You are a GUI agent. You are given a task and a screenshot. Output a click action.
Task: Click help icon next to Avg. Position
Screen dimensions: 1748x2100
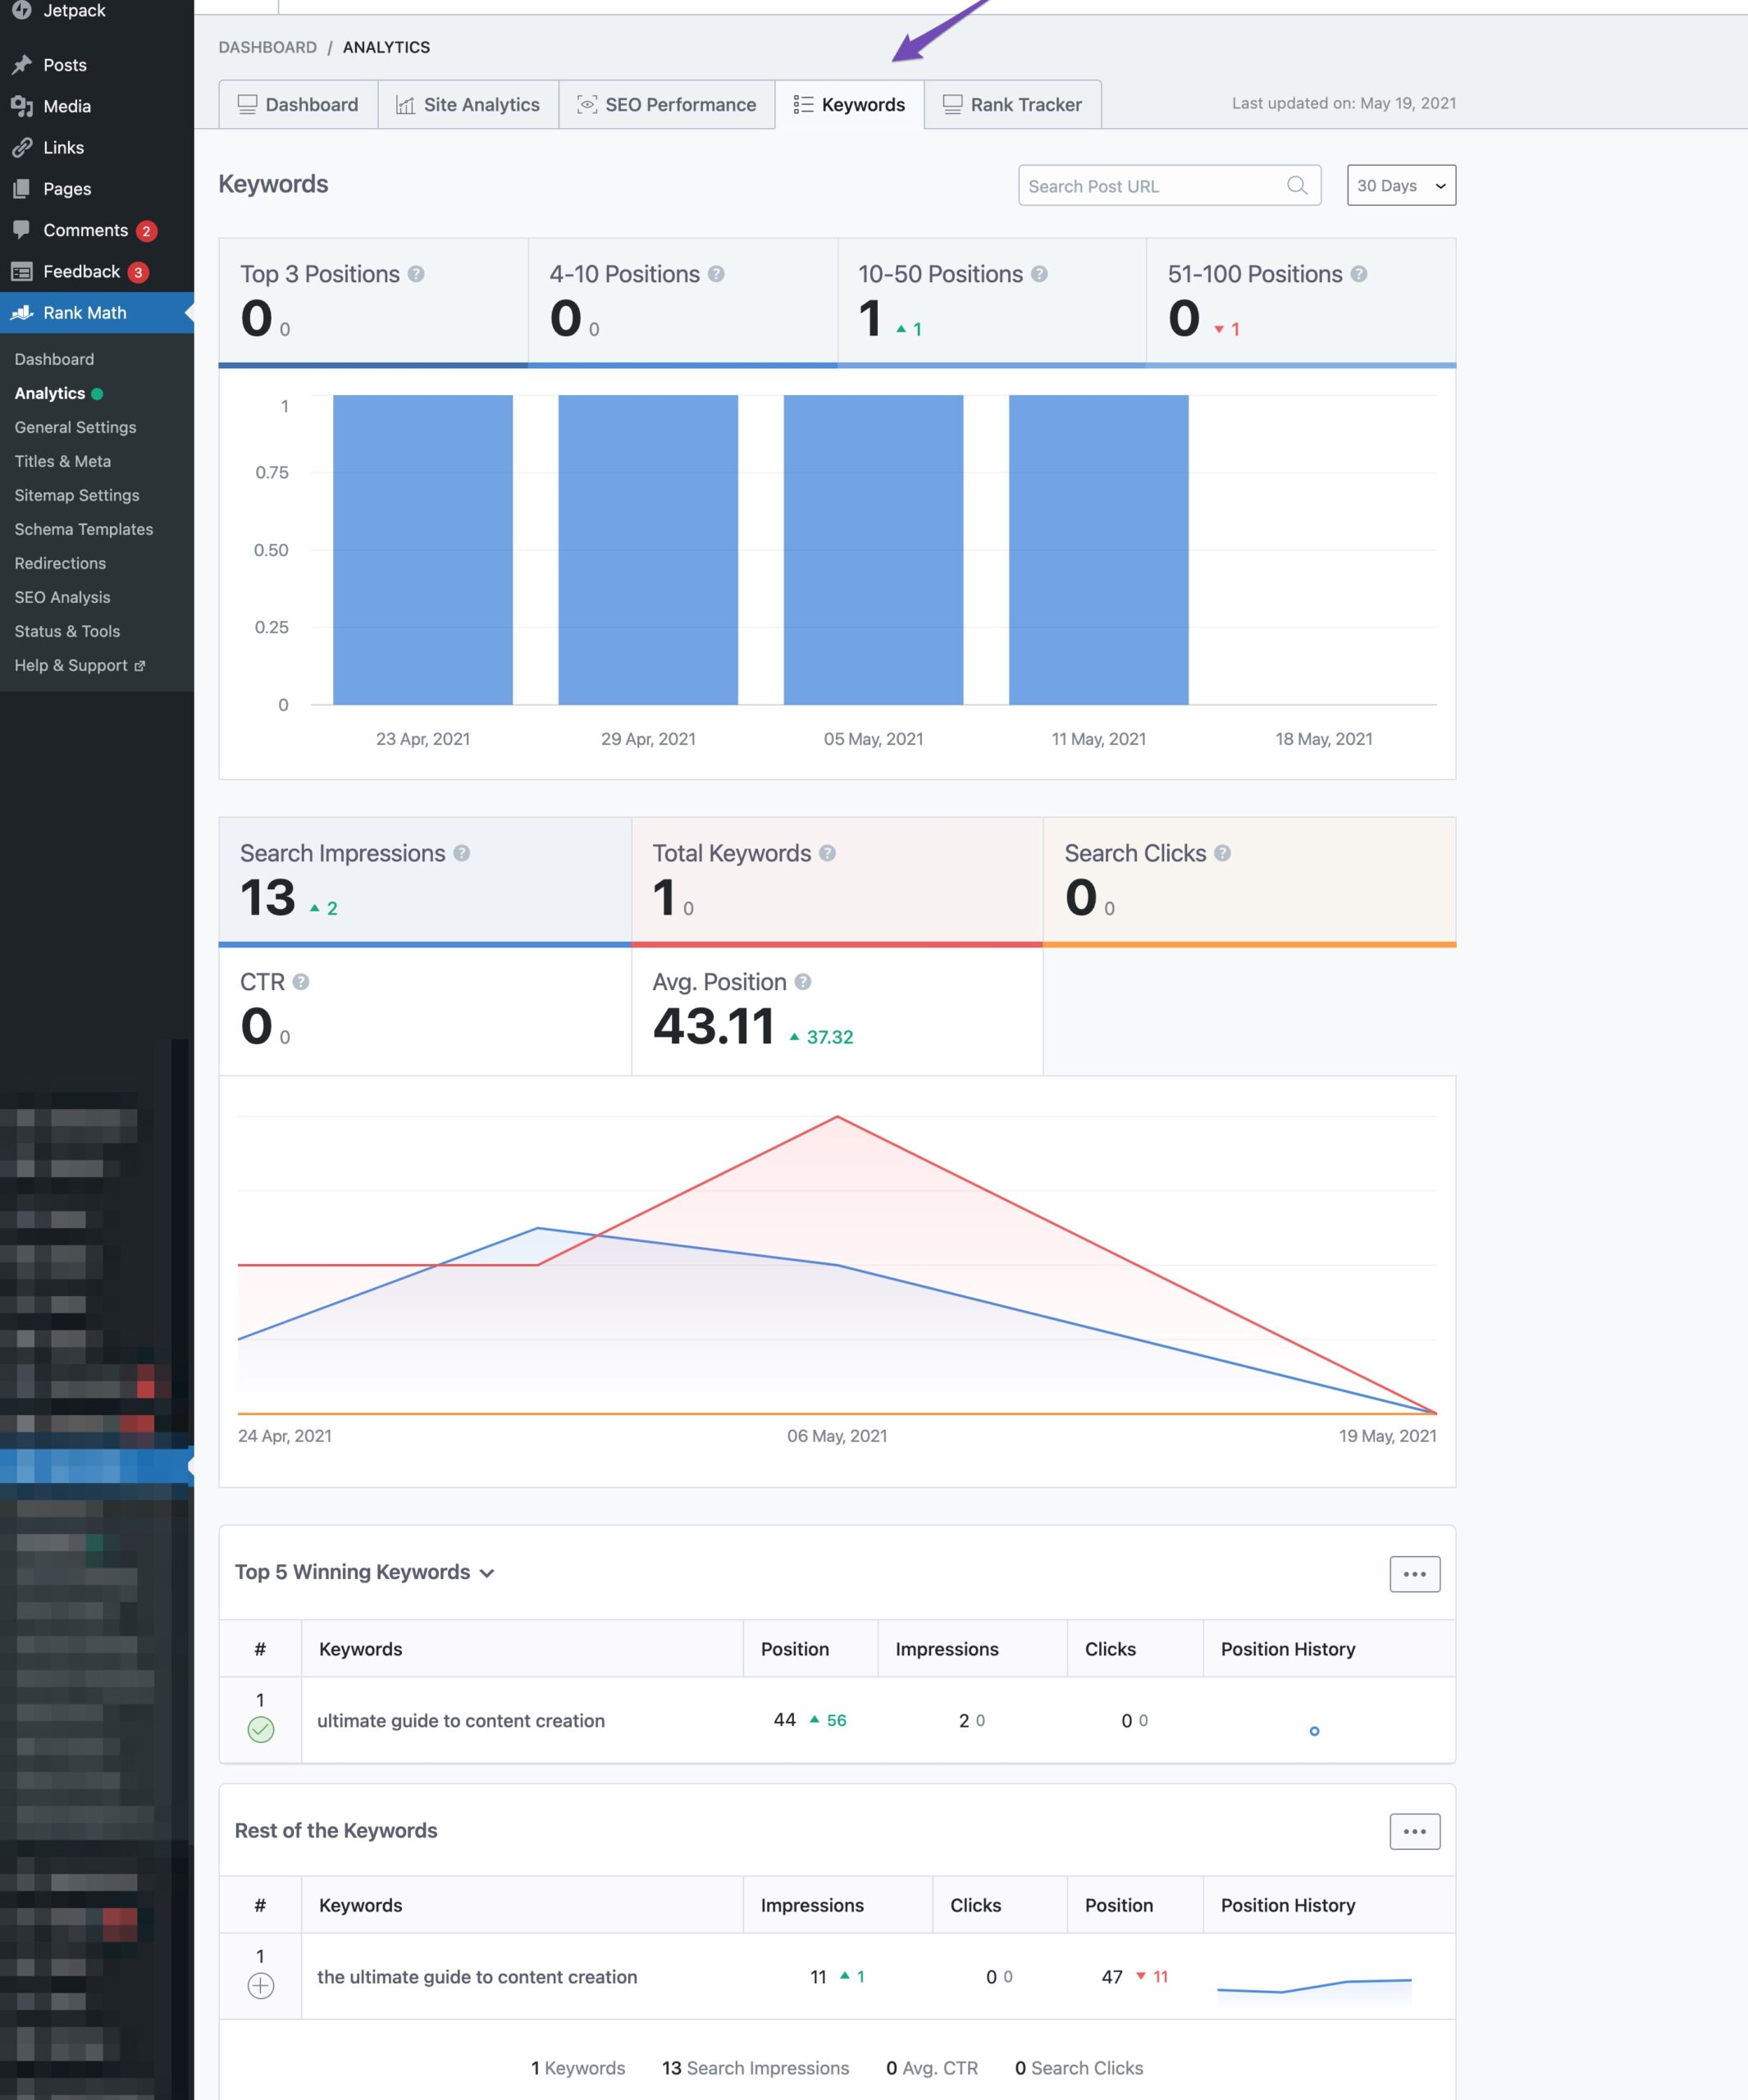(802, 982)
